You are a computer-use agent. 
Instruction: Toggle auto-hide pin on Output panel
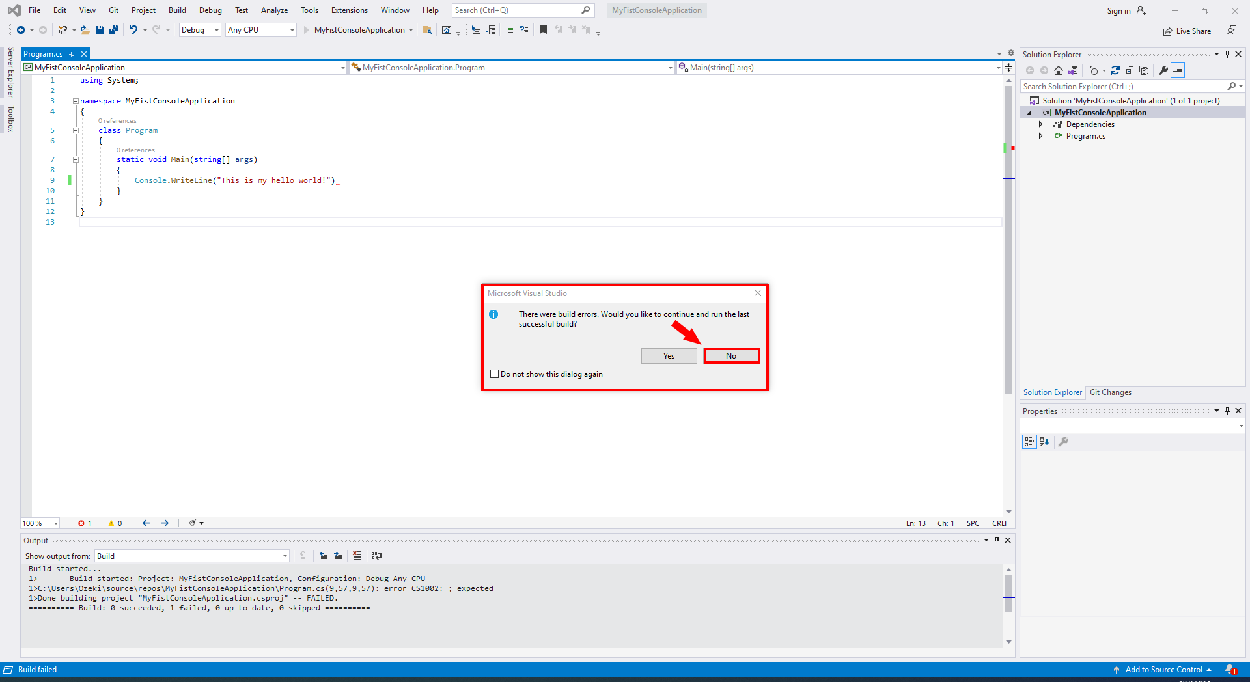tap(997, 540)
